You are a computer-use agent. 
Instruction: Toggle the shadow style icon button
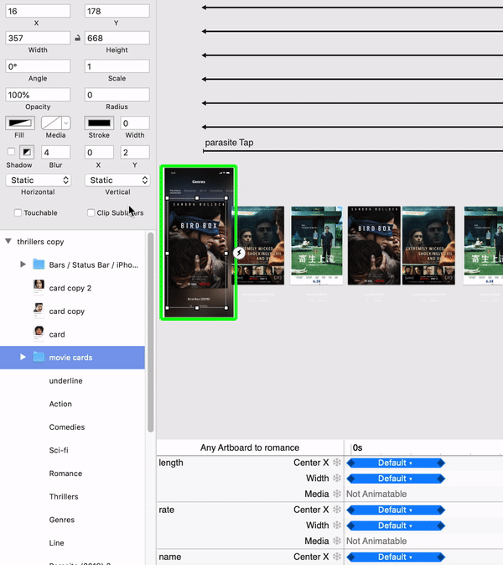27,152
